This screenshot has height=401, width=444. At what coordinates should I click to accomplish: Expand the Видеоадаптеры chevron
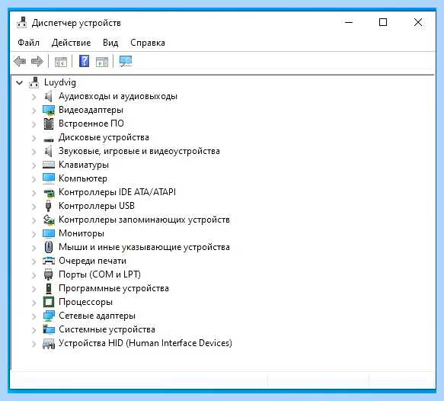tap(34, 111)
